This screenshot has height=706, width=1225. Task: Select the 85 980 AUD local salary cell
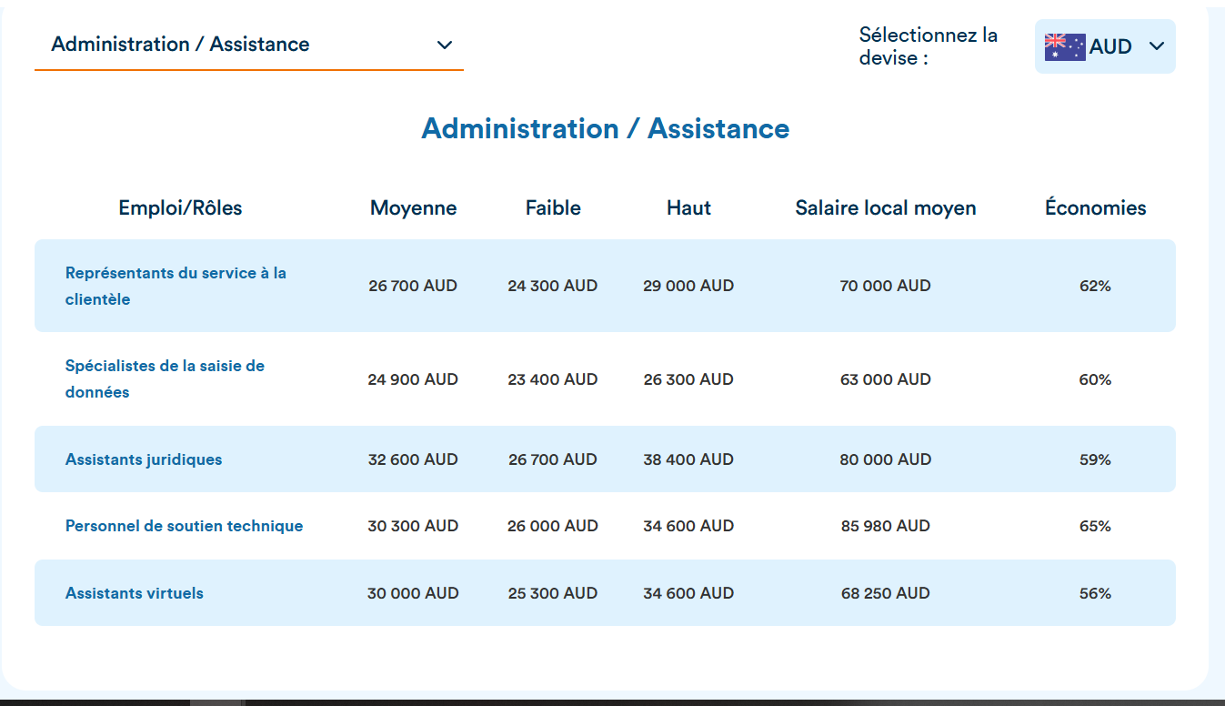pos(885,526)
